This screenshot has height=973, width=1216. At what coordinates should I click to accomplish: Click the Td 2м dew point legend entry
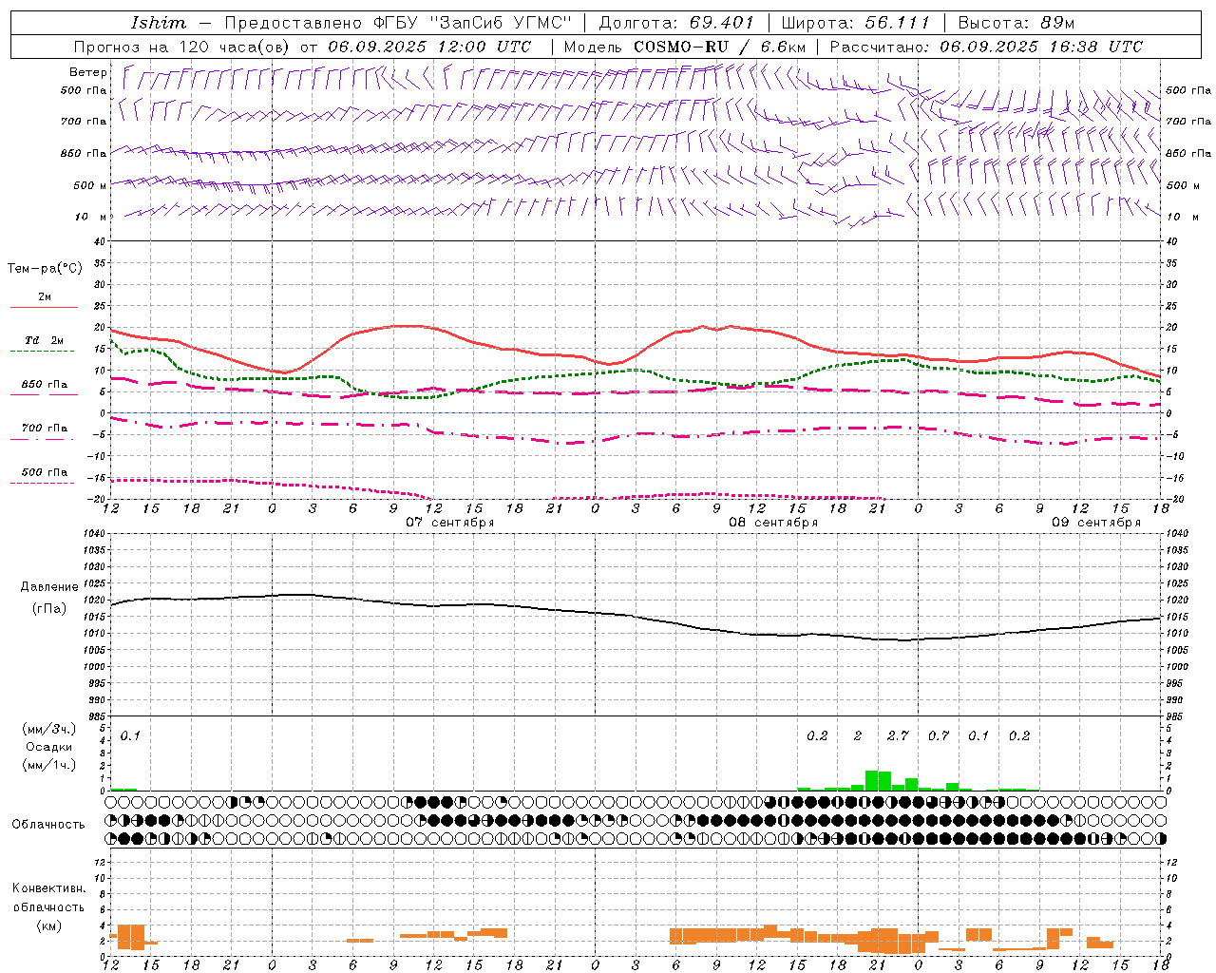coord(45,340)
